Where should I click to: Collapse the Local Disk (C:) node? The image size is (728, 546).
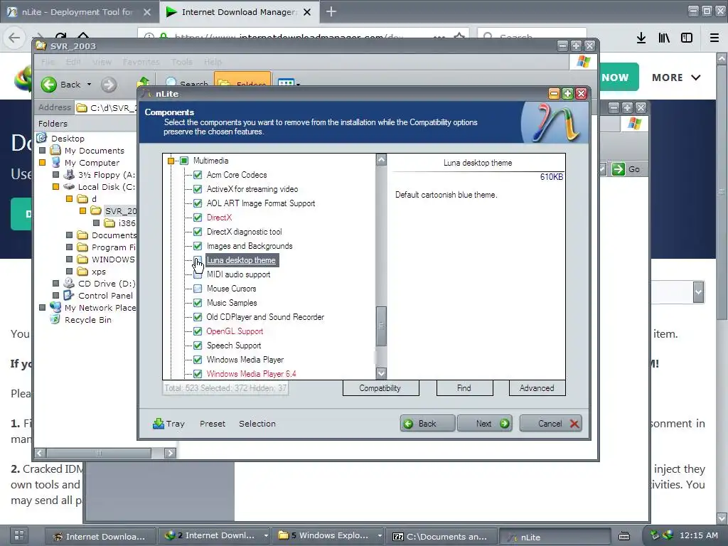pyautogui.click(x=55, y=187)
